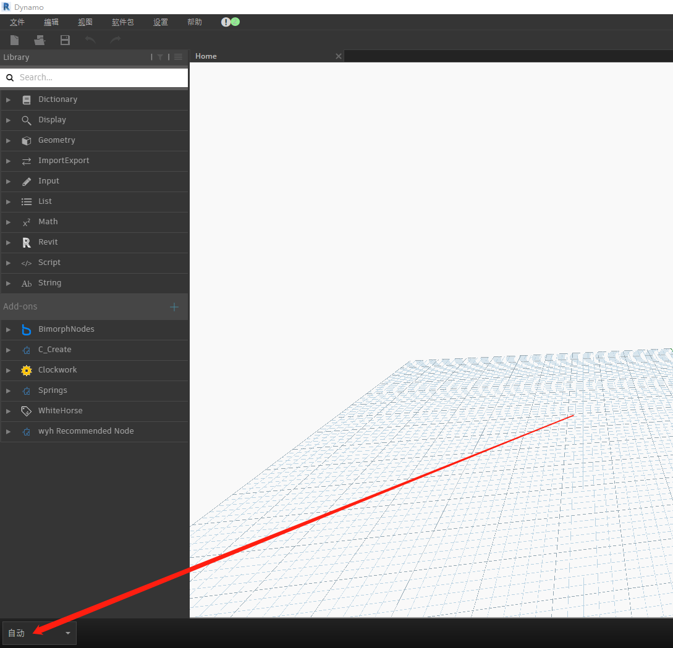Open the 软件包 menu
This screenshot has width=673, height=648.
tap(123, 22)
